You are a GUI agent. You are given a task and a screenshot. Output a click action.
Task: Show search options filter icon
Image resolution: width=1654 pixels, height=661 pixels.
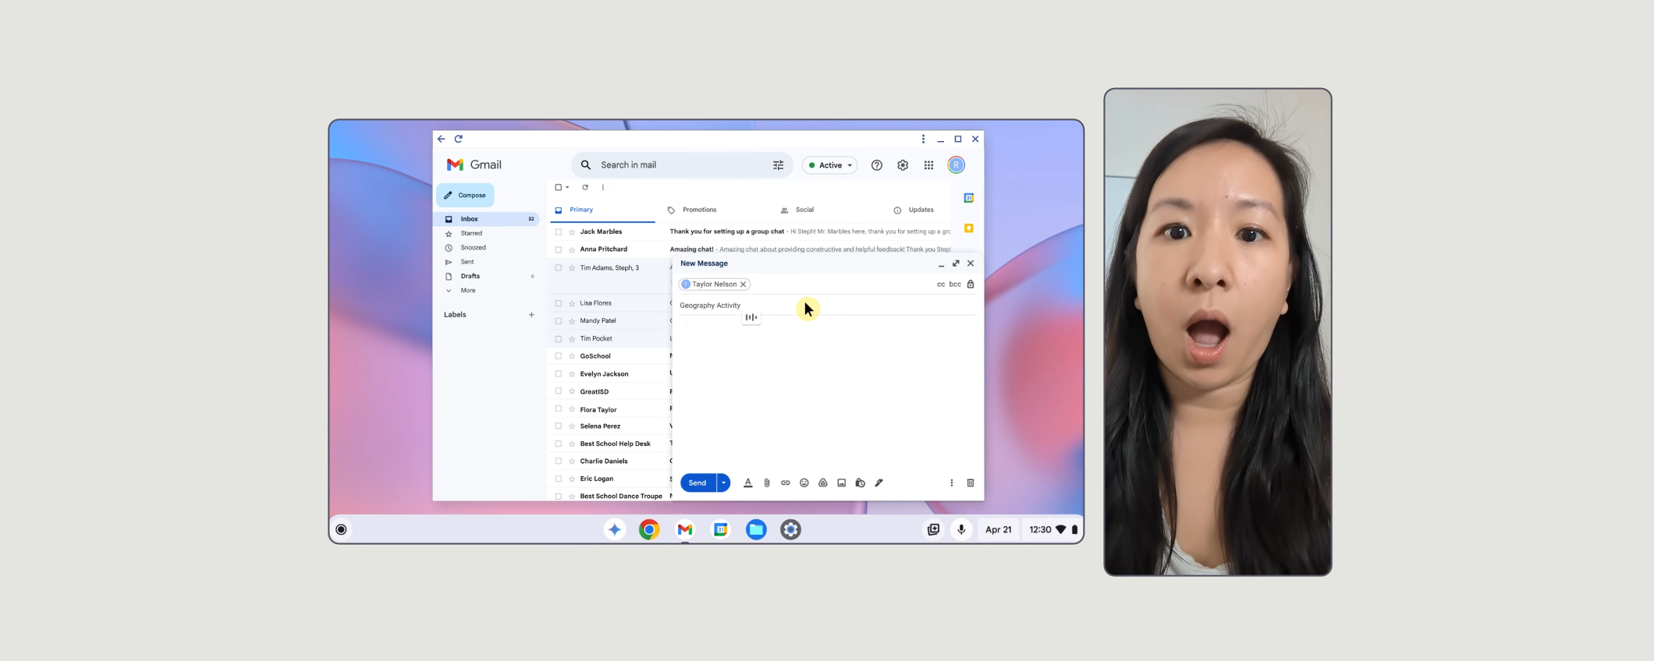pos(778,165)
